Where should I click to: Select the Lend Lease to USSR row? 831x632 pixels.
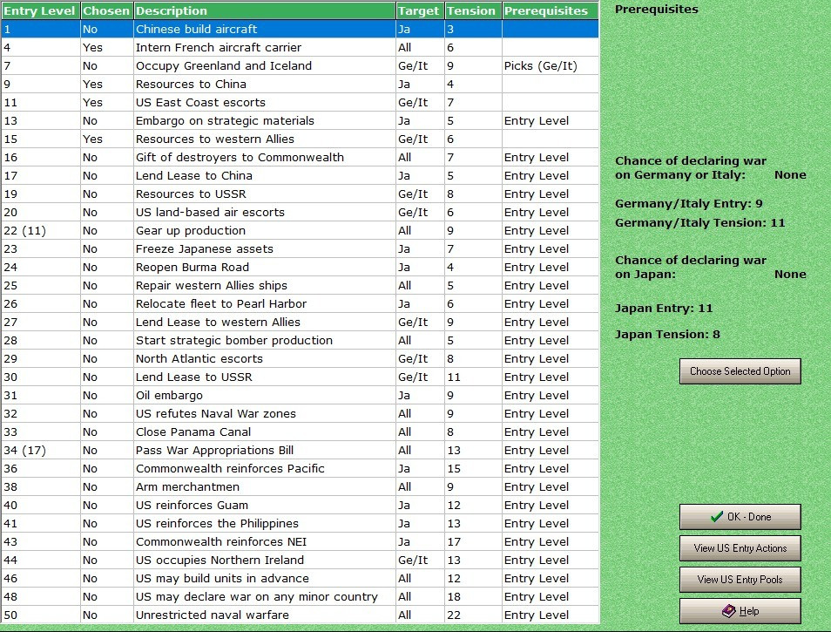(300, 377)
